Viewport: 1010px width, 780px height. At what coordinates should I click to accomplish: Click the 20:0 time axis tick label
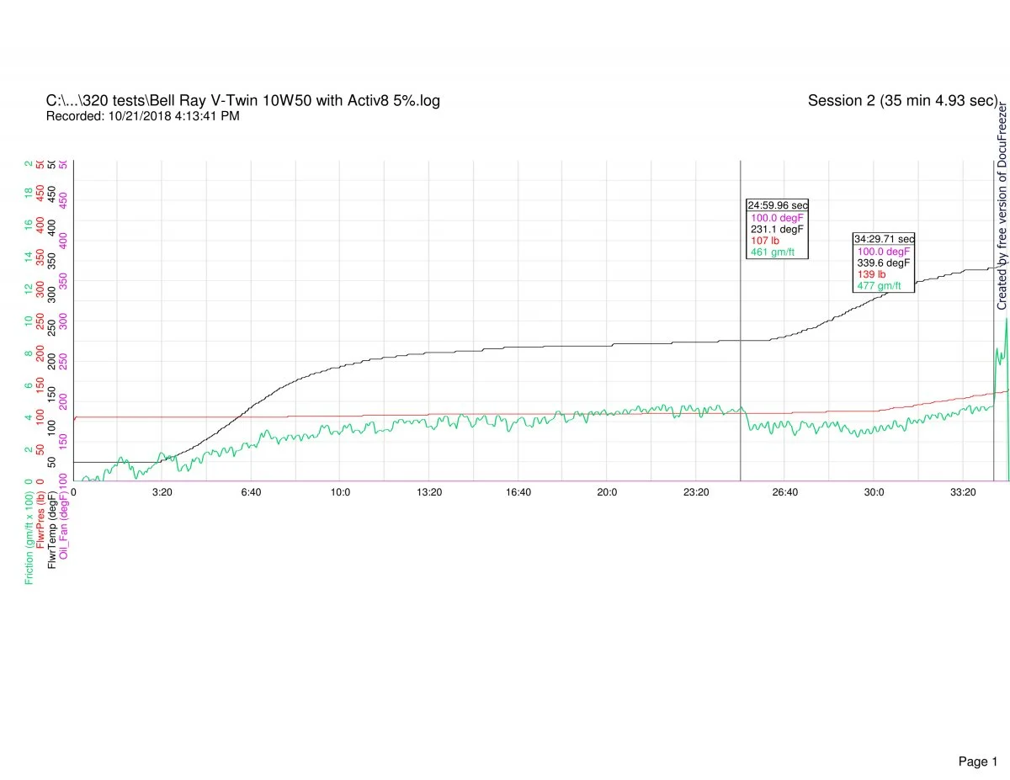point(607,491)
